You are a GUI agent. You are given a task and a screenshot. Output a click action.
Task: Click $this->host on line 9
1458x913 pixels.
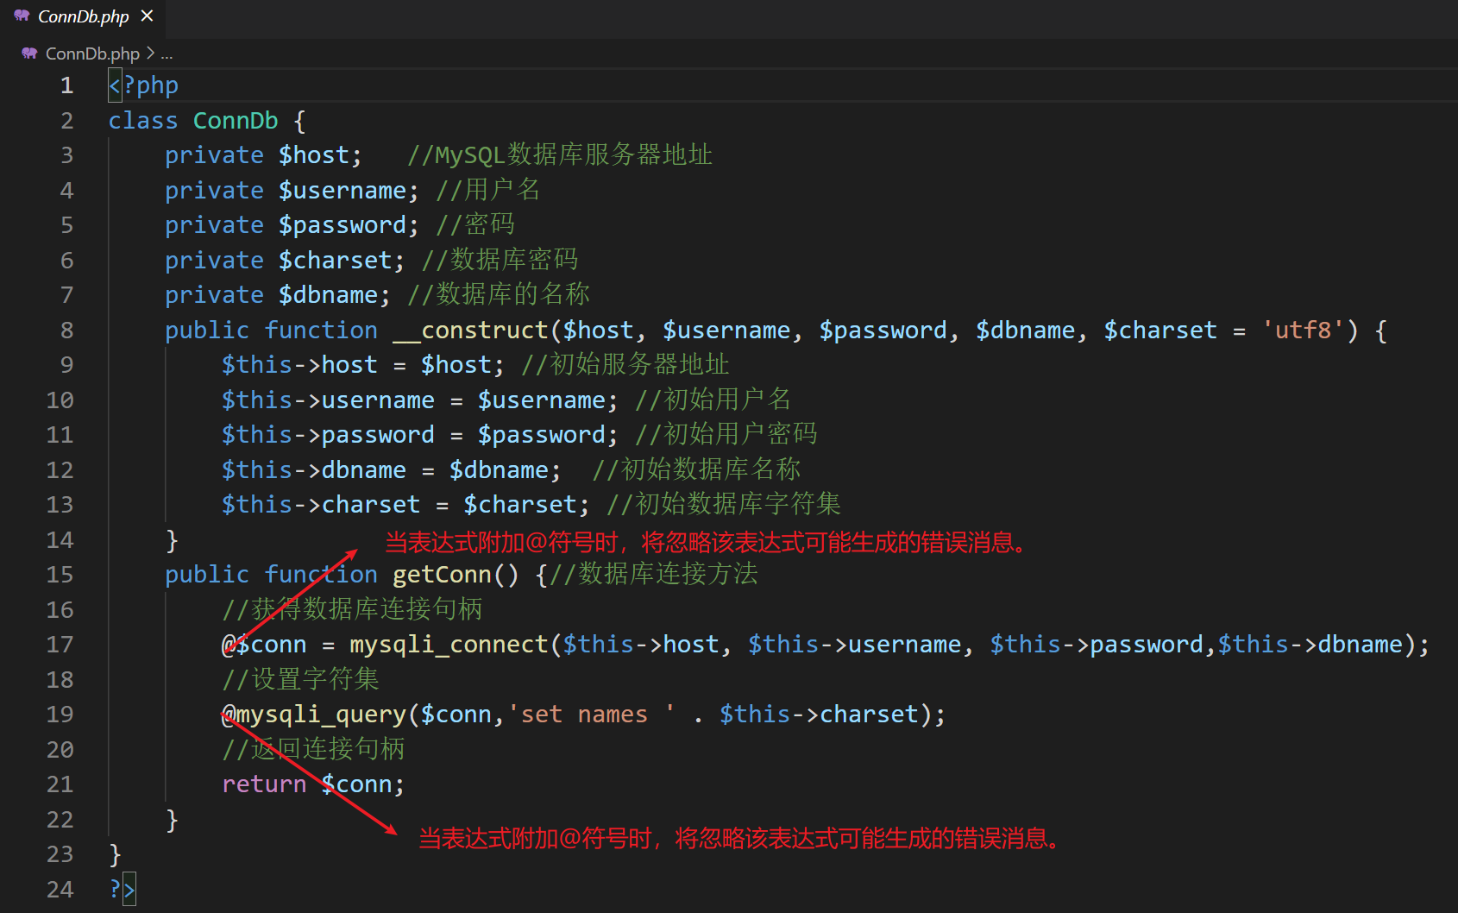coord(299,365)
